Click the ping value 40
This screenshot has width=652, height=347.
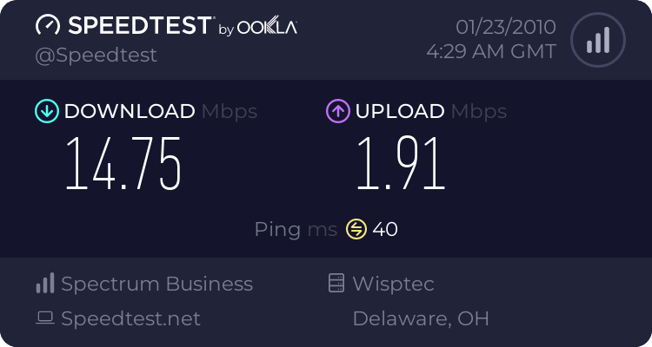coord(385,229)
